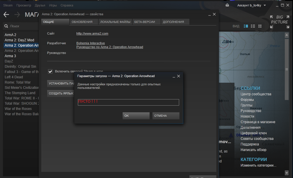This screenshot has width=293, height=178.
Task: Select War of the Roses in library
Action: [18, 109]
